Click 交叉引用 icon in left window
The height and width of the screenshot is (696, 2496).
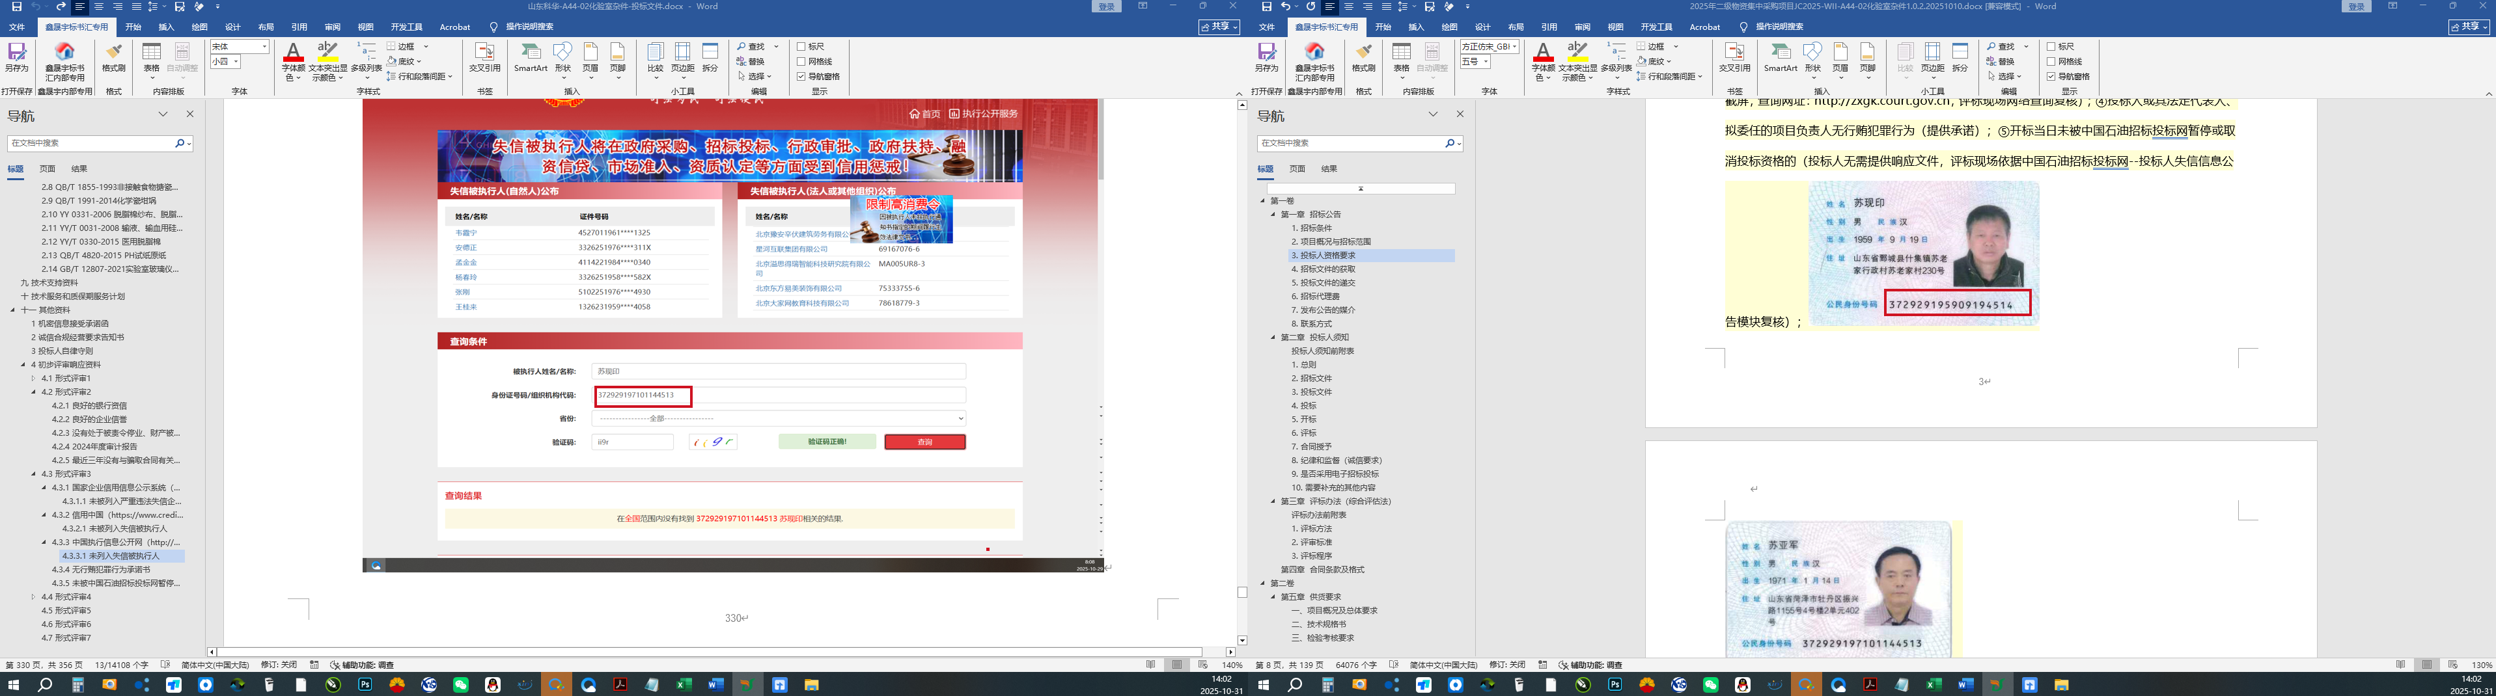click(484, 57)
